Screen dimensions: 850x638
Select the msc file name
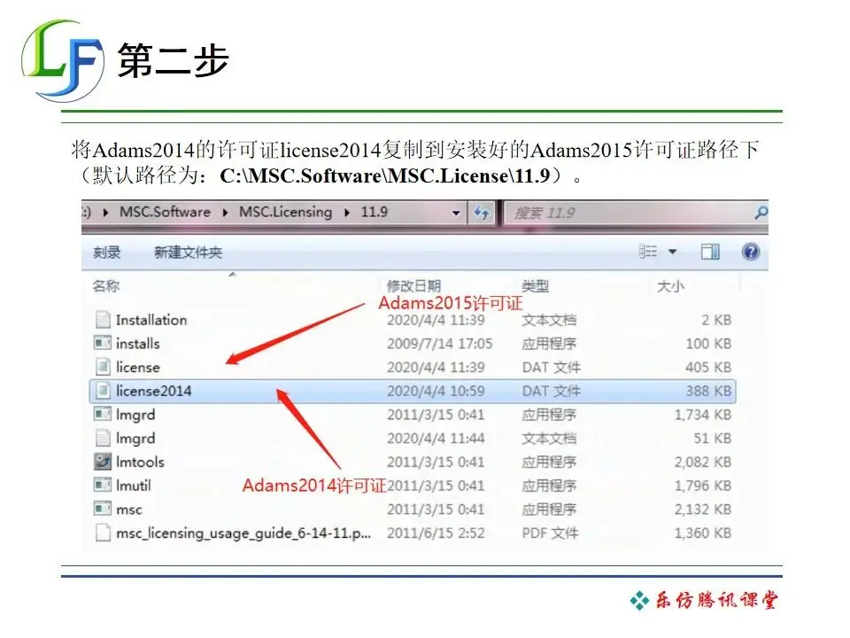[129, 510]
